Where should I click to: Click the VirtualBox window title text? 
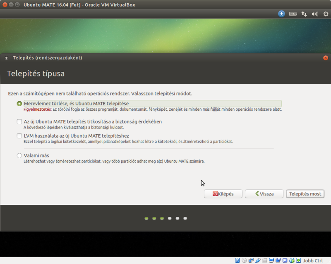pos(79,5)
